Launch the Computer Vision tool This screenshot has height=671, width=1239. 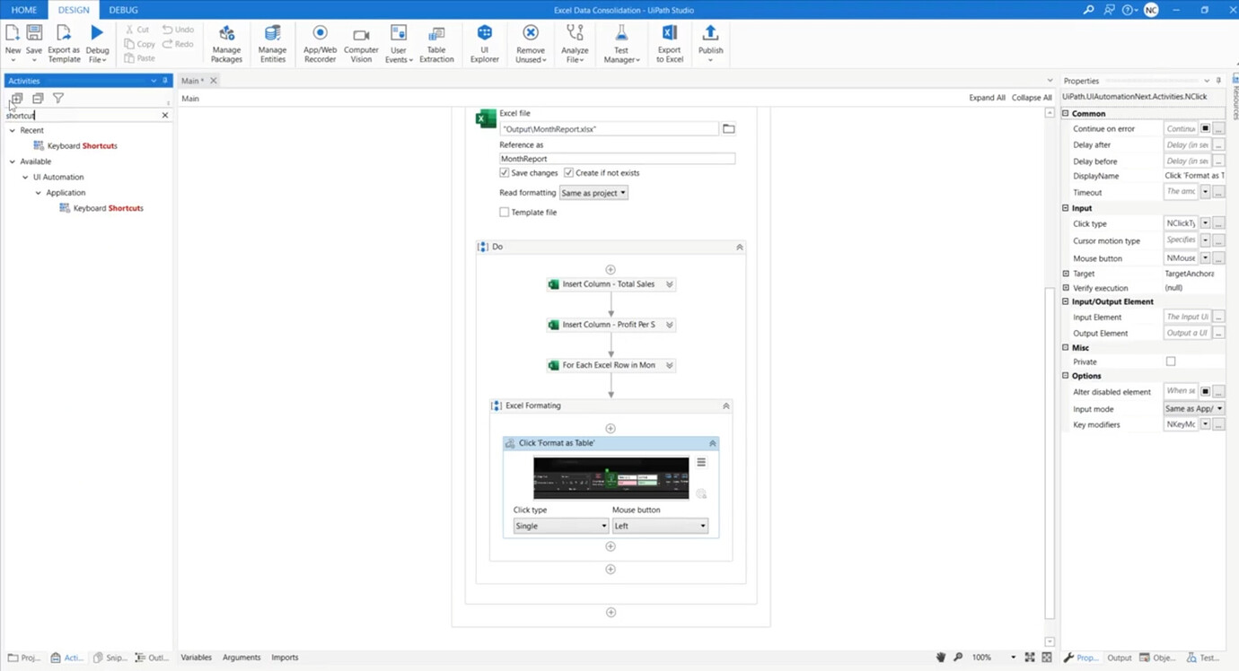361,40
